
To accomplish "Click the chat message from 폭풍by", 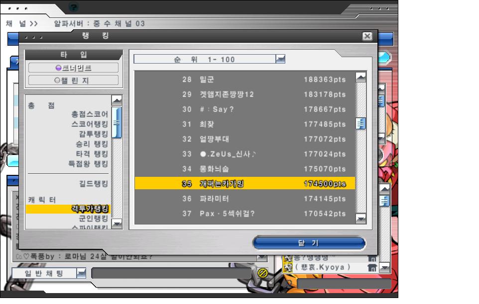I will [x=84, y=257].
